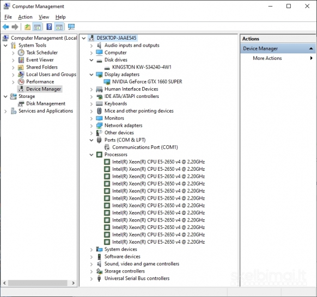Click the blue Help question mark icon

(x=49, y=27)
